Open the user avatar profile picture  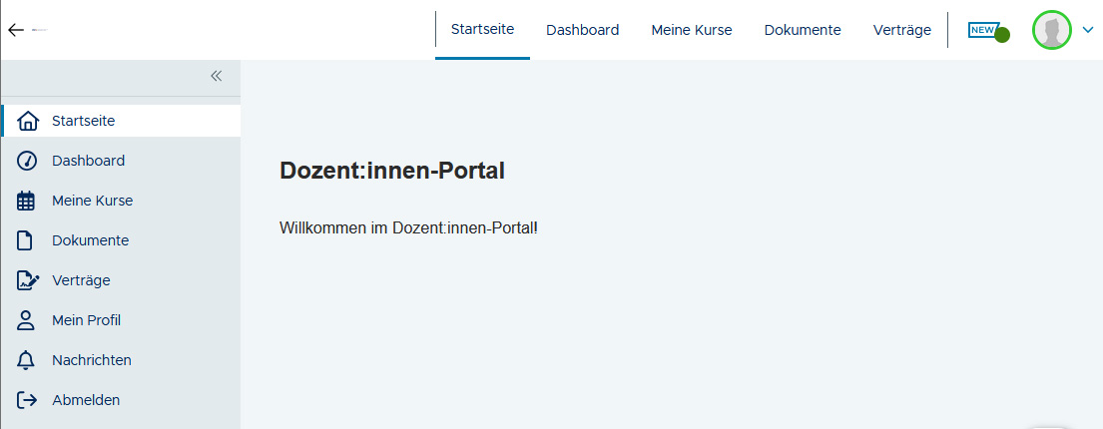[1051, 30]
